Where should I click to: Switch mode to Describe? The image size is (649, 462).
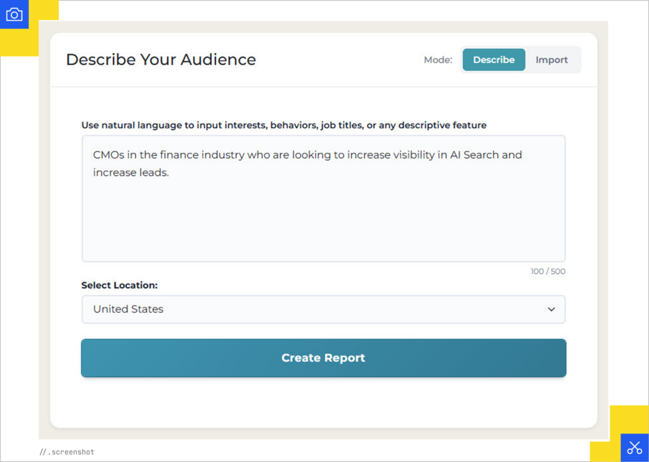494,60
